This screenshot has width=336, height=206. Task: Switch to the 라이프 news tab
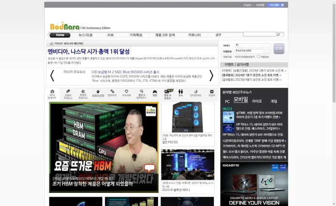(257, 101)
